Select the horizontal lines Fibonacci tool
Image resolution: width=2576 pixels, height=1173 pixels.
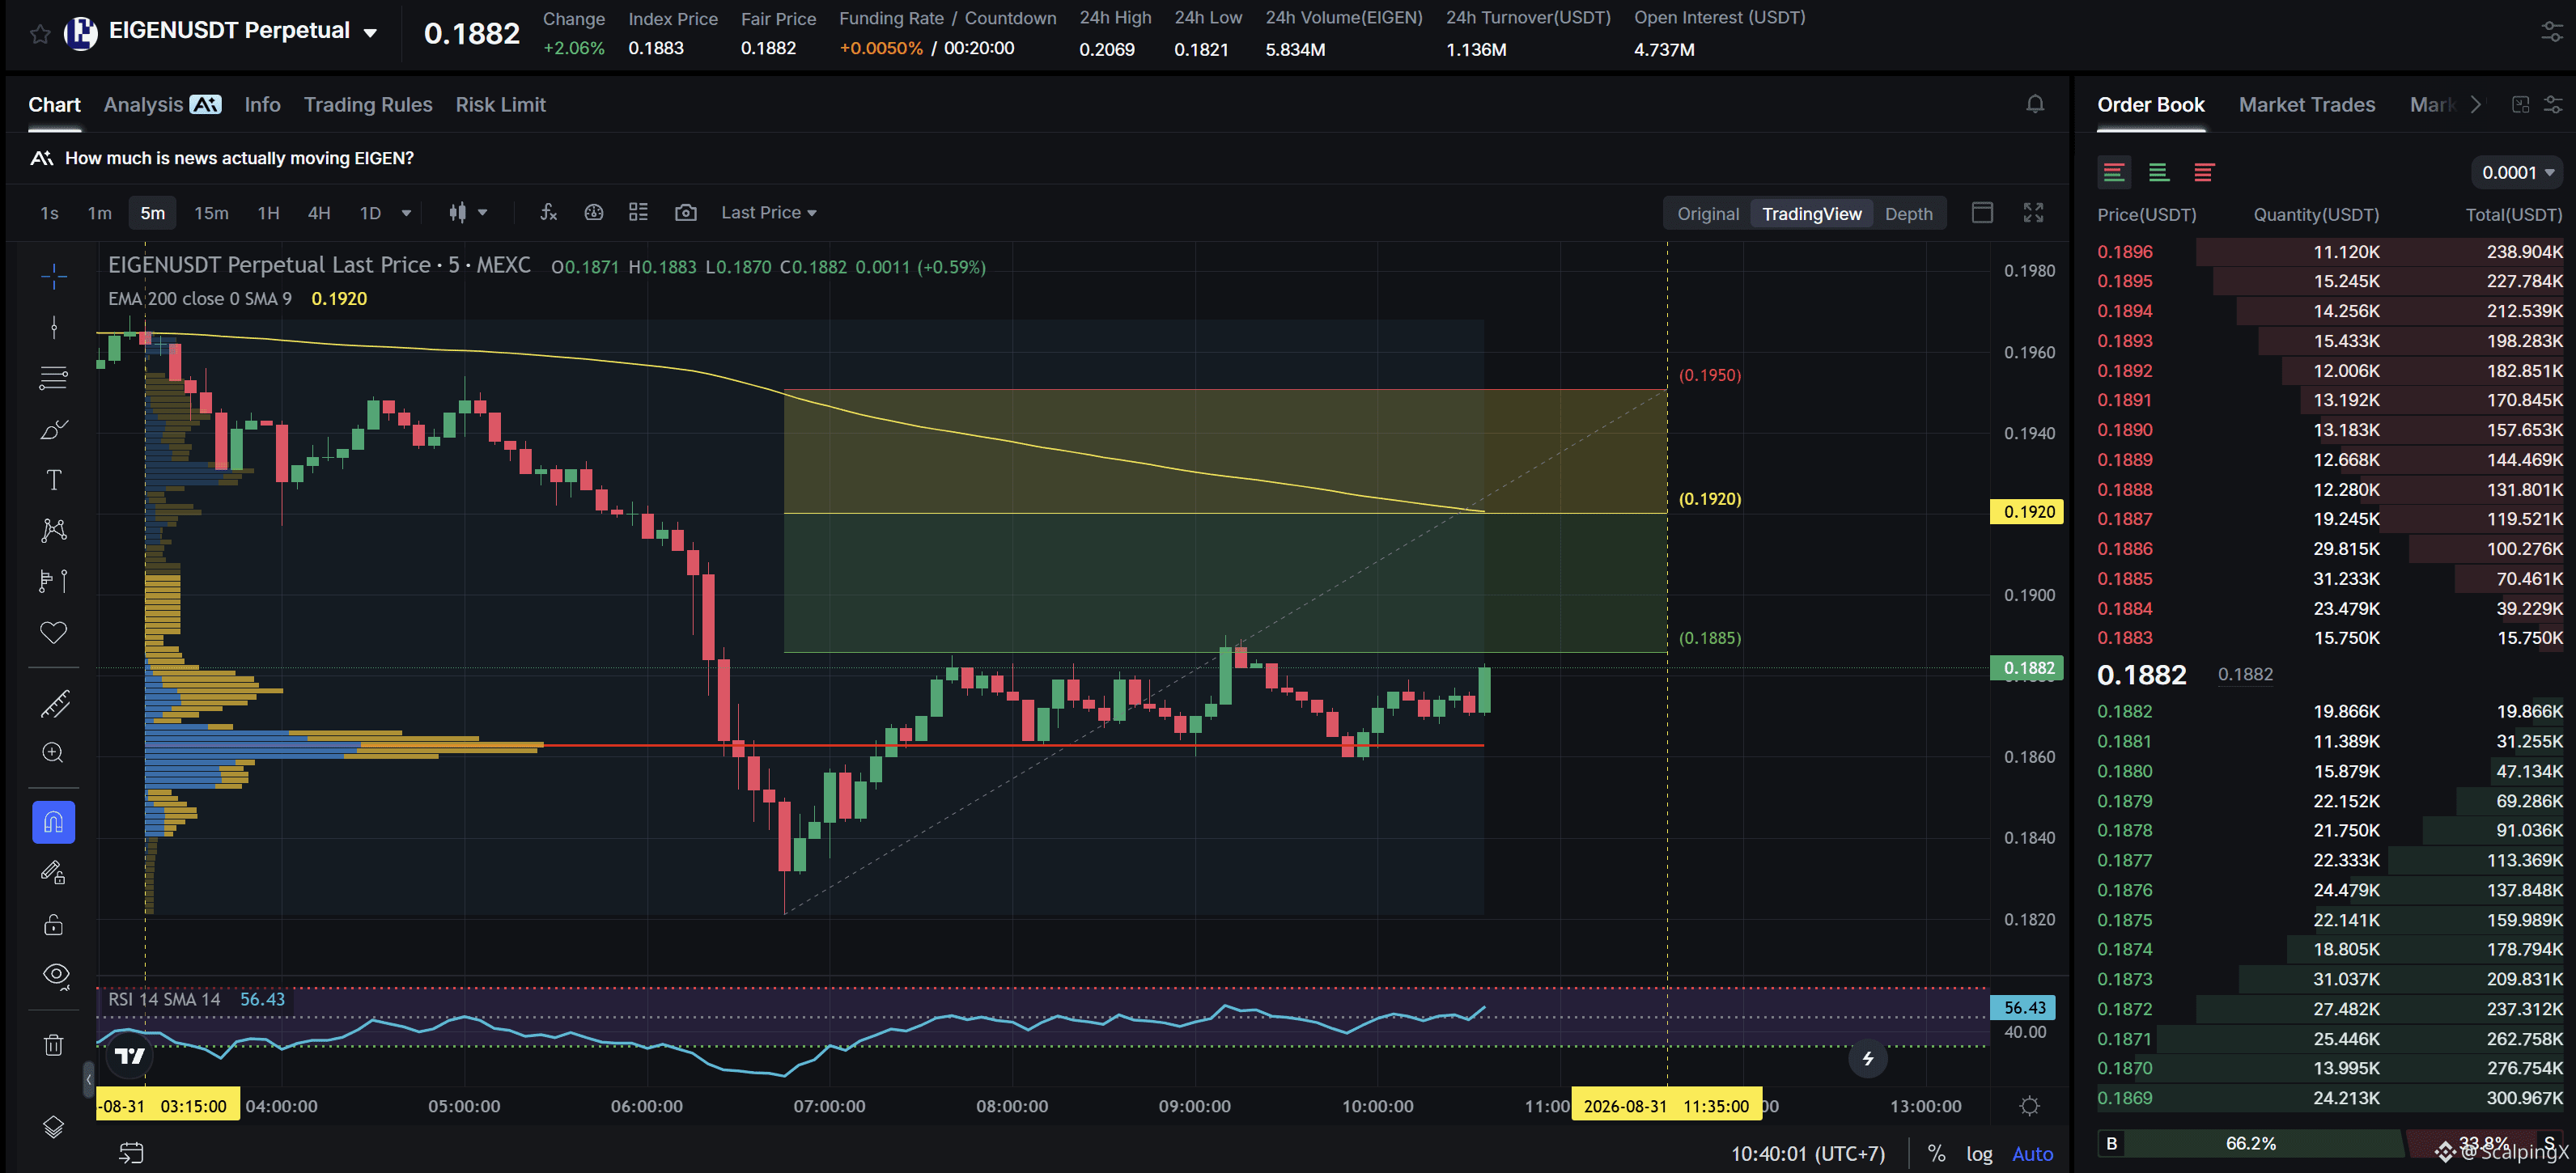(x=54, y=378)
